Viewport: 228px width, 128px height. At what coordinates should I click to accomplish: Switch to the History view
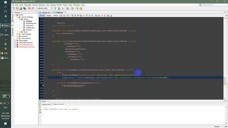coord(56,16)
